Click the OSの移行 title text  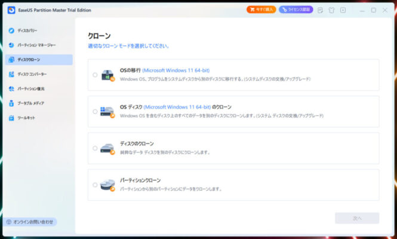[x=130, y=71]
